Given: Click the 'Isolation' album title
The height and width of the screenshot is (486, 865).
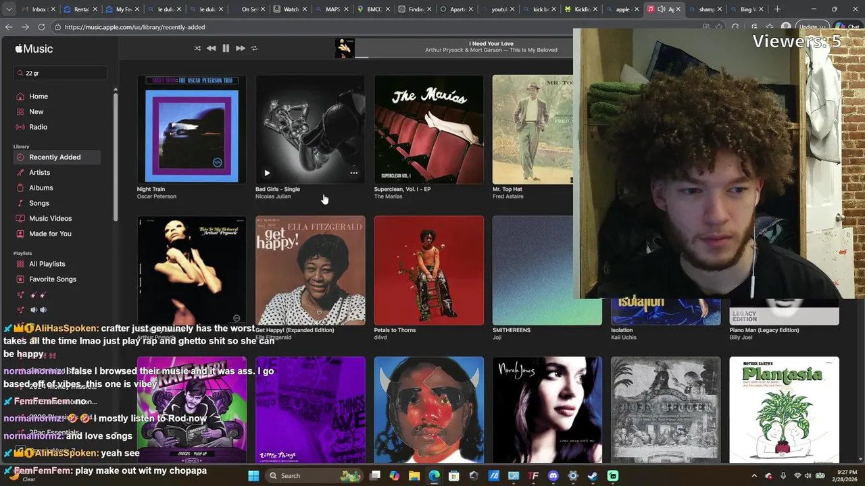Looking at the screenshot, I should point(622,330).
